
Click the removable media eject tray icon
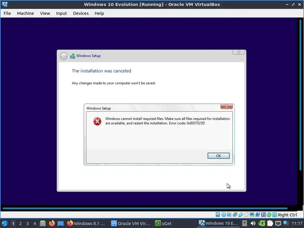point(245,223)
